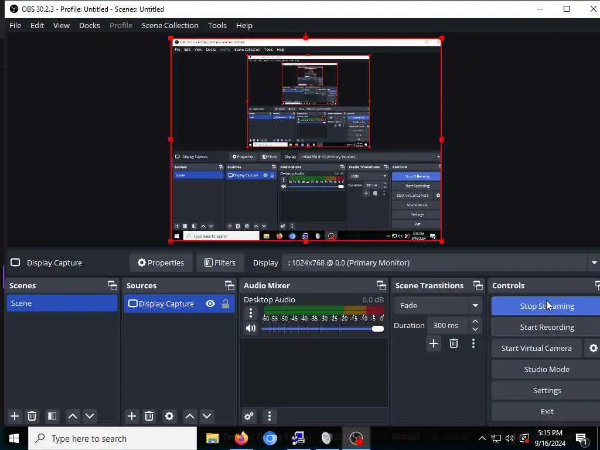Open the Tools menu

pos(217,25)
